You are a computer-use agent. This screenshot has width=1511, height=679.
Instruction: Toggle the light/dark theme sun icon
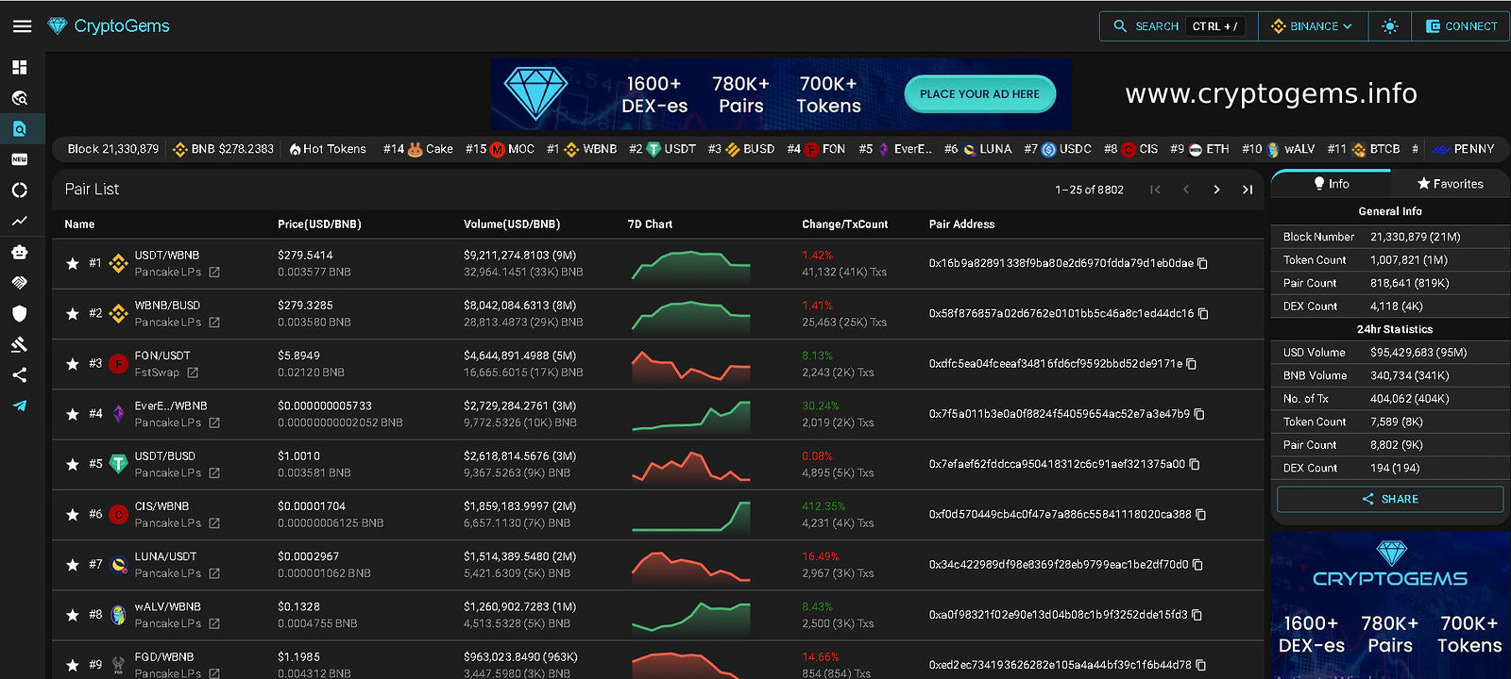coord(1389,26)
